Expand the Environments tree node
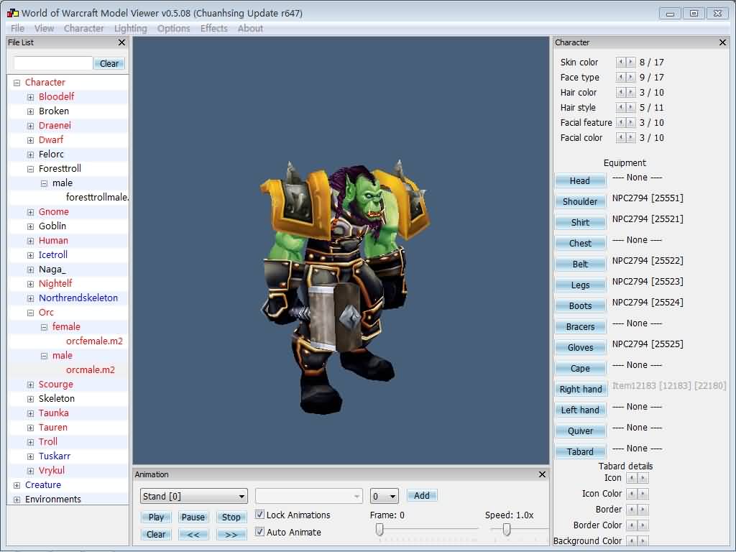 17,500
